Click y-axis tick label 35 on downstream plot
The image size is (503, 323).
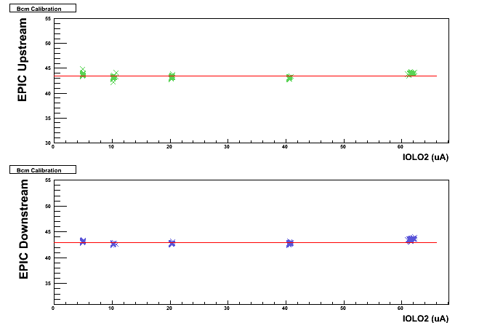(48, 283)
